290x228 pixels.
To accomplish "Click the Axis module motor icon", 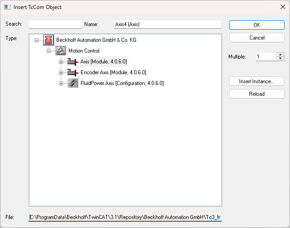I will (73, 62).
